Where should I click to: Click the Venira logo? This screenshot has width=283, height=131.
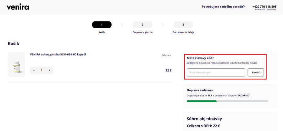click(18, 7)
